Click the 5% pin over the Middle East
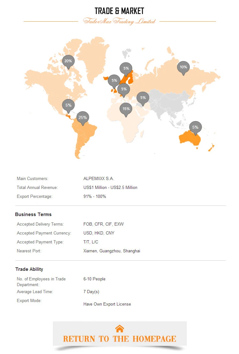Screen dimensions: 239x354 (x=143, y=98)
